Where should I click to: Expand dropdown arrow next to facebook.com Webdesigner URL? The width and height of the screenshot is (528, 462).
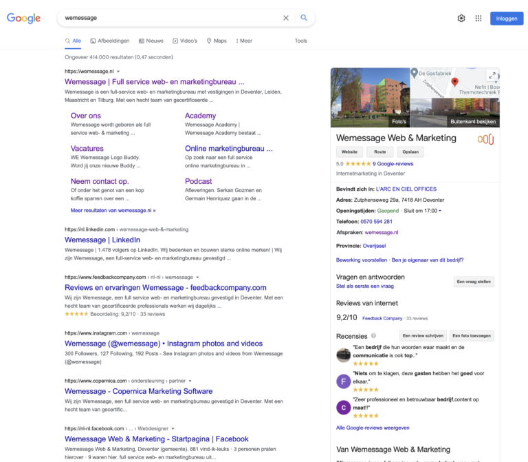173,429
